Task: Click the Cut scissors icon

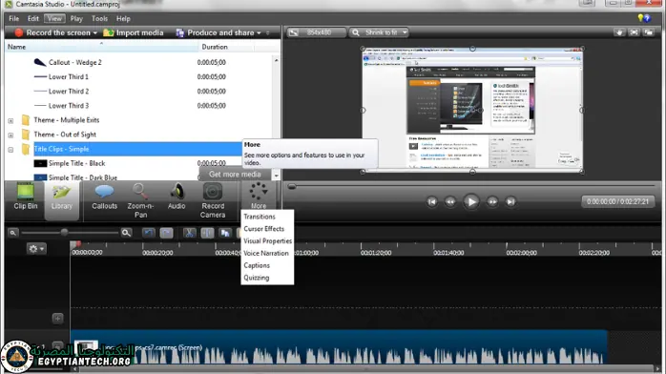Action: coord(190,233)
